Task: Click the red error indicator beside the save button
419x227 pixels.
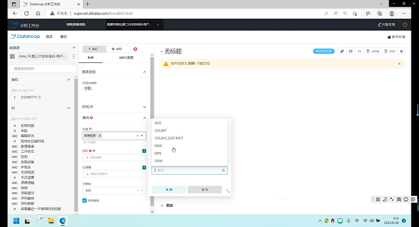Action: tap(135, 49)
